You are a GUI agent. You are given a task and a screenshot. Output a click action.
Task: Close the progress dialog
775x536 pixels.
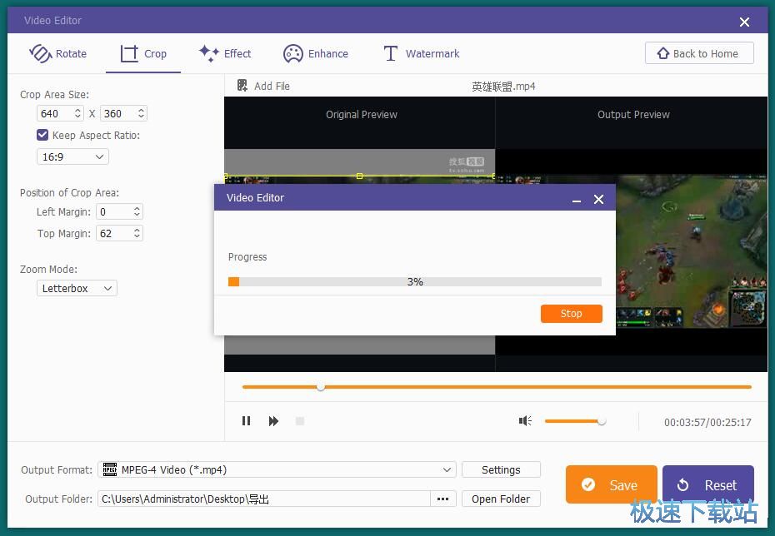[598, 200]
